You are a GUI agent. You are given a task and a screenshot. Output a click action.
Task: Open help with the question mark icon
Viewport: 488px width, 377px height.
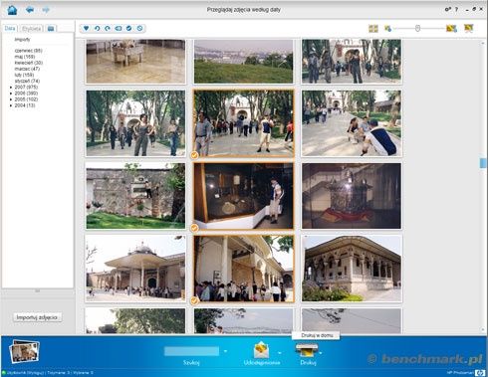pyautogui.click(x=456, y=10)
